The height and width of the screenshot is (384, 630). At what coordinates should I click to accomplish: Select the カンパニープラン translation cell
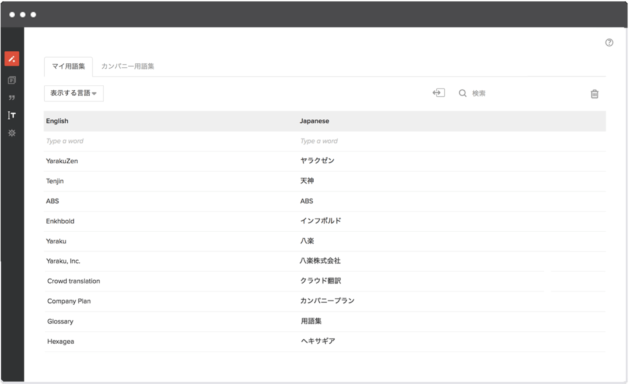click(327, 301)
